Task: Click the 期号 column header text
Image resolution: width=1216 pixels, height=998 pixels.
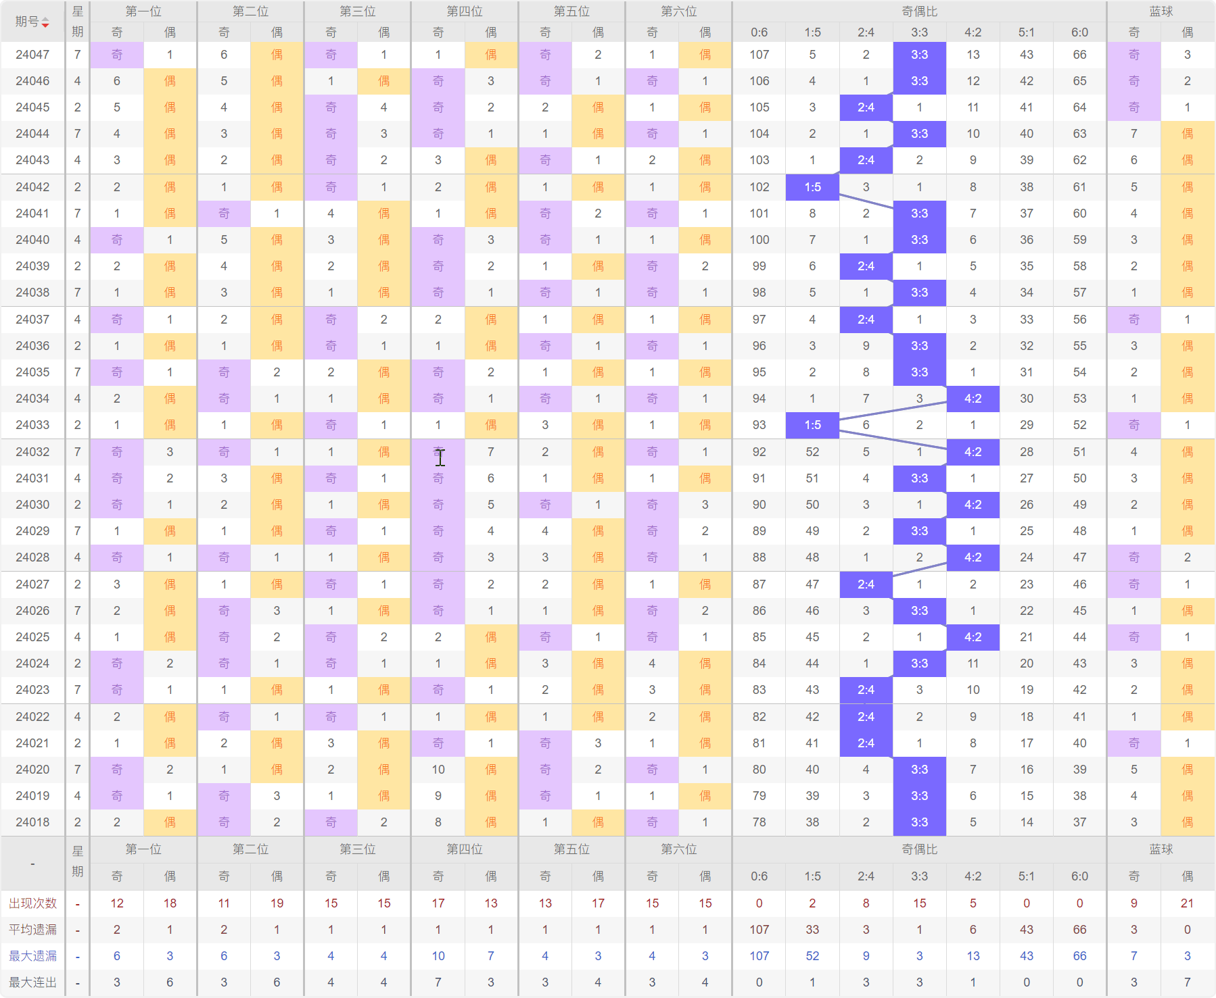Action: tap(27, 22)
